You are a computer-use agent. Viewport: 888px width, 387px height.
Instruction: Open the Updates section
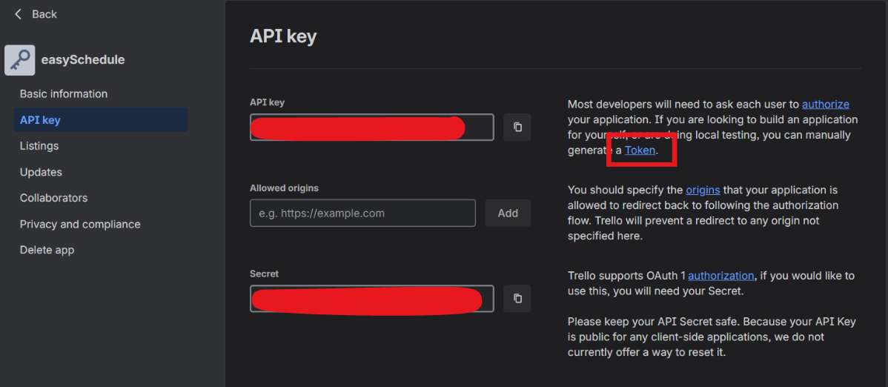(x=41, y=172)
